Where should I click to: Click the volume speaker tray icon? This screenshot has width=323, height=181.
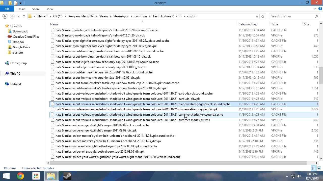pos(299,176)
